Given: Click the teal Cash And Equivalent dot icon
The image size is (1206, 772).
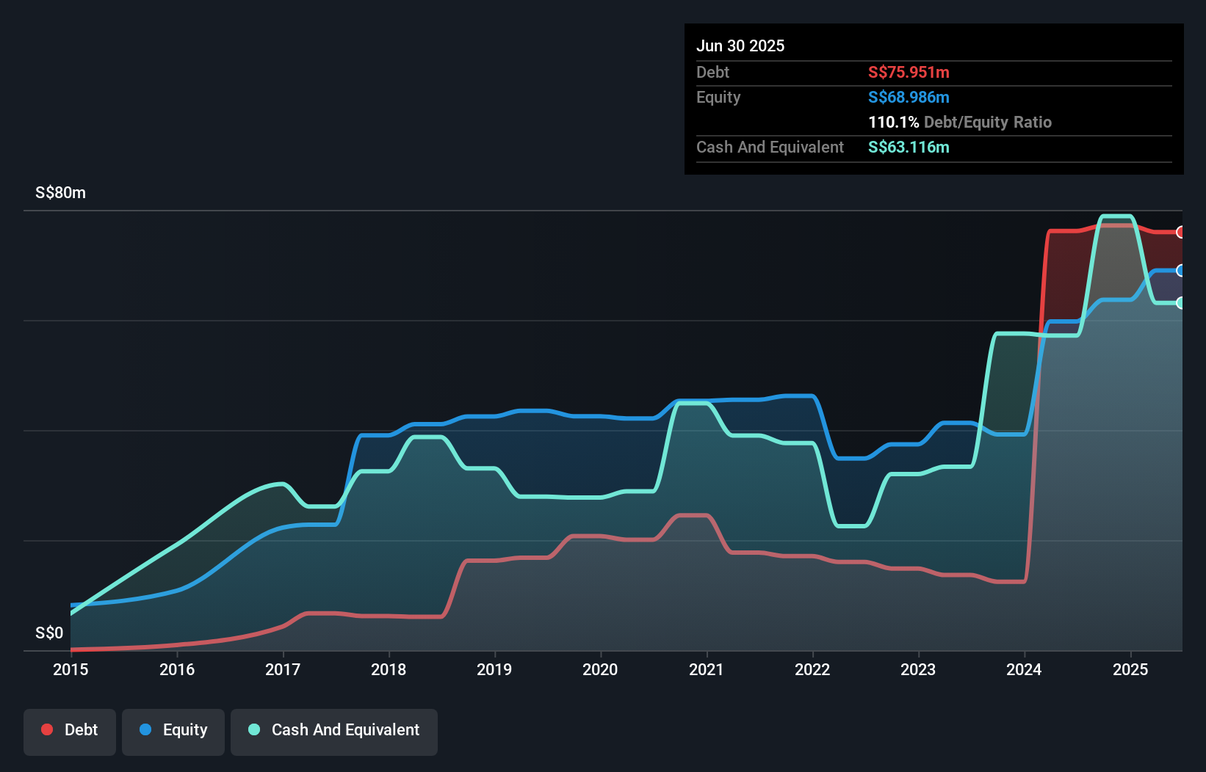Looking at the screenshot, I should click(x=253, y=729).
